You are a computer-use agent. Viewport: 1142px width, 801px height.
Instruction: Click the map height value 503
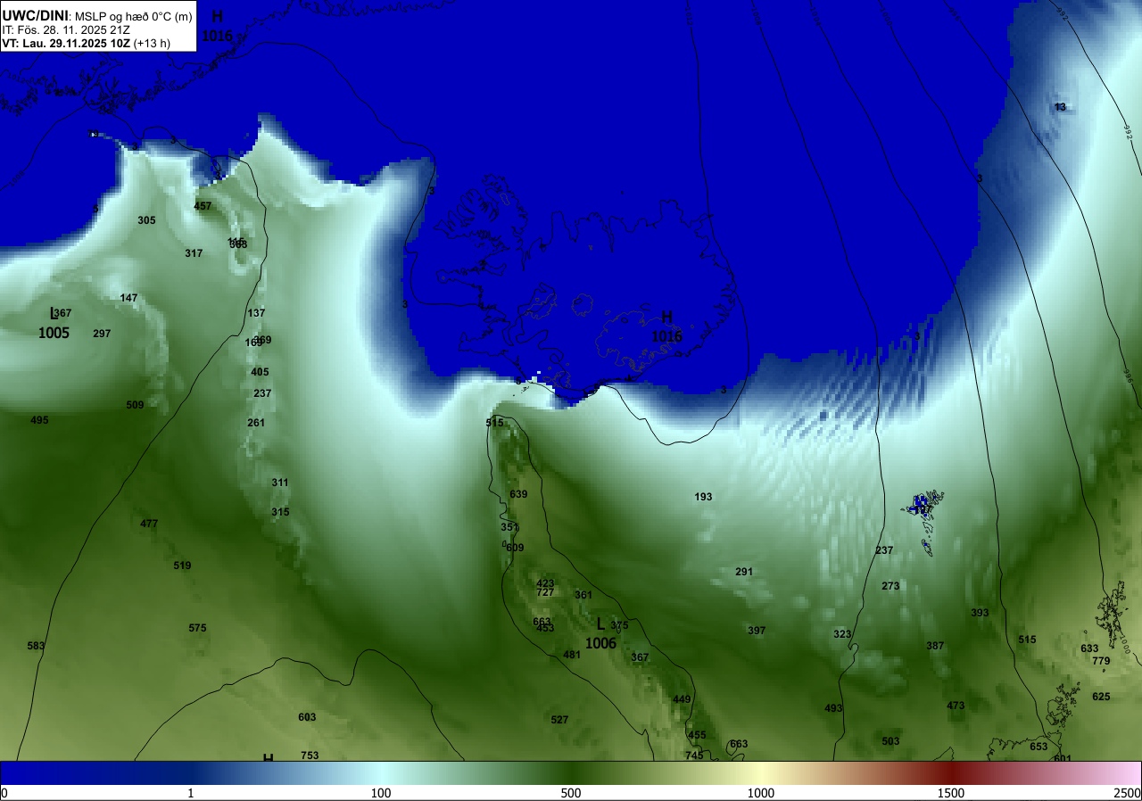point(890,741)
